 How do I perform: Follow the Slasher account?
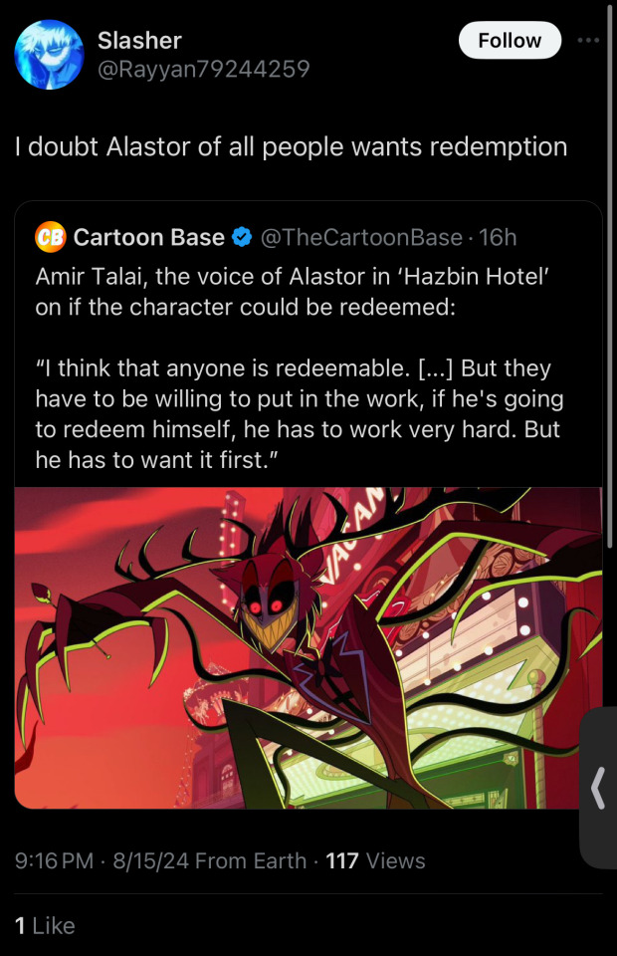coord(510,40)
